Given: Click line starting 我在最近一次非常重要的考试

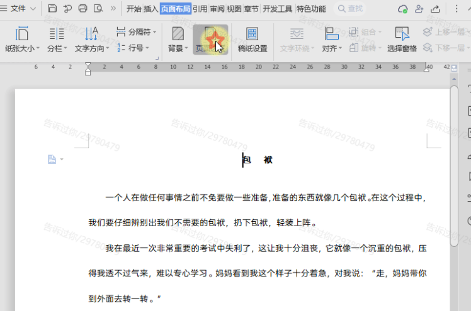Looking at the screenshot, I should pyautogui.click(x=266, y=248).
